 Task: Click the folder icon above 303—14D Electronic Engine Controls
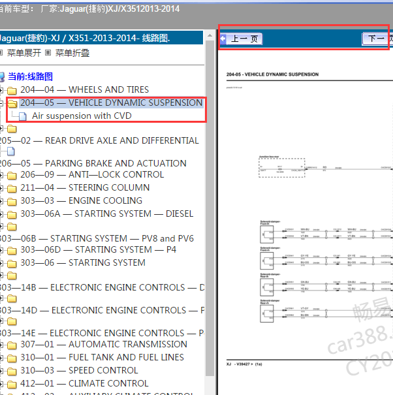(12, 299)
